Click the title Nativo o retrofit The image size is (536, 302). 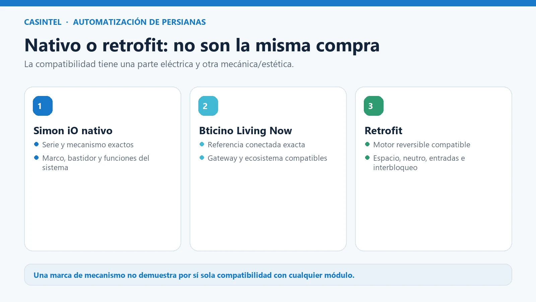202,45
